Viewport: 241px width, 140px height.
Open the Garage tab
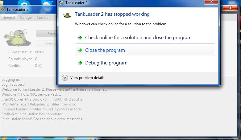26,18
